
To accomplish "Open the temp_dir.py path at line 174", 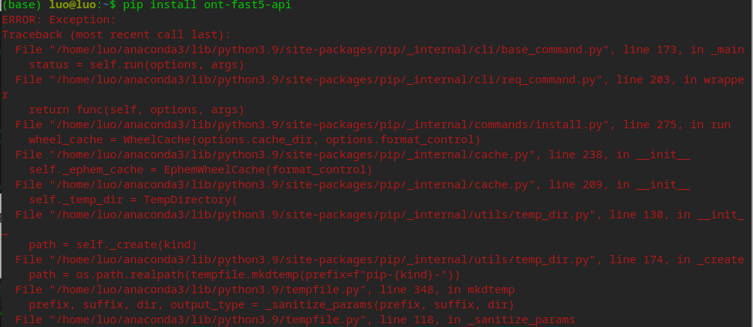I will [321, 259].
